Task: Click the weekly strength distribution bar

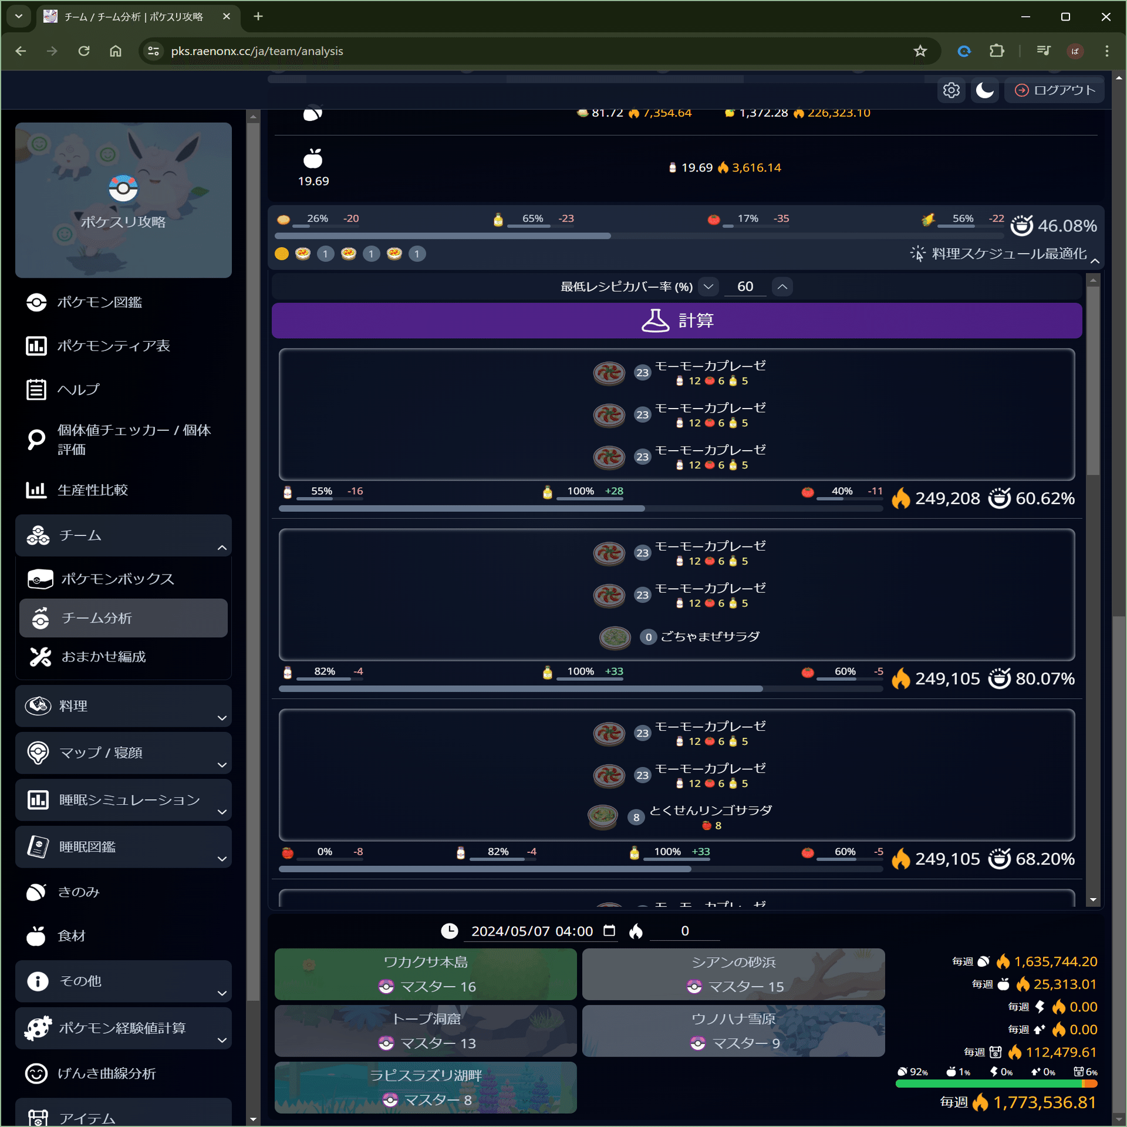Action: coord(996,1084)
